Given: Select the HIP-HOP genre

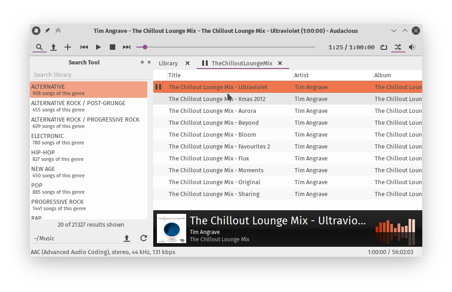Looking at the screenshot, I should [88, 155].
